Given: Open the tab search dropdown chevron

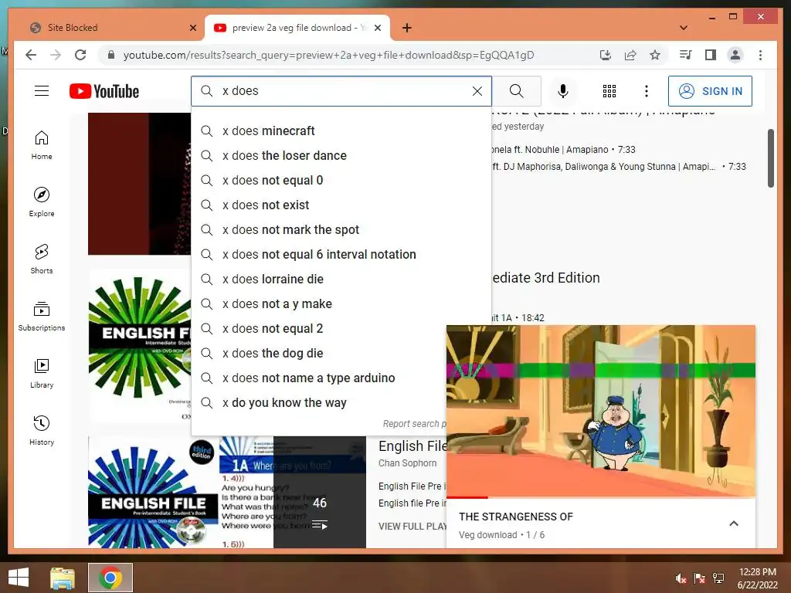Looking at the screenshot, I should pos(684,28).
